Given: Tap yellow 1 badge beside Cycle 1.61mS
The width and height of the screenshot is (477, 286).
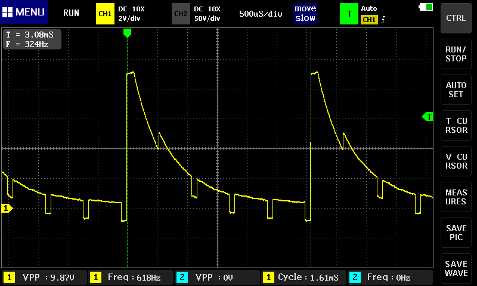Looking at the screenshot, I should pos(268,277).
